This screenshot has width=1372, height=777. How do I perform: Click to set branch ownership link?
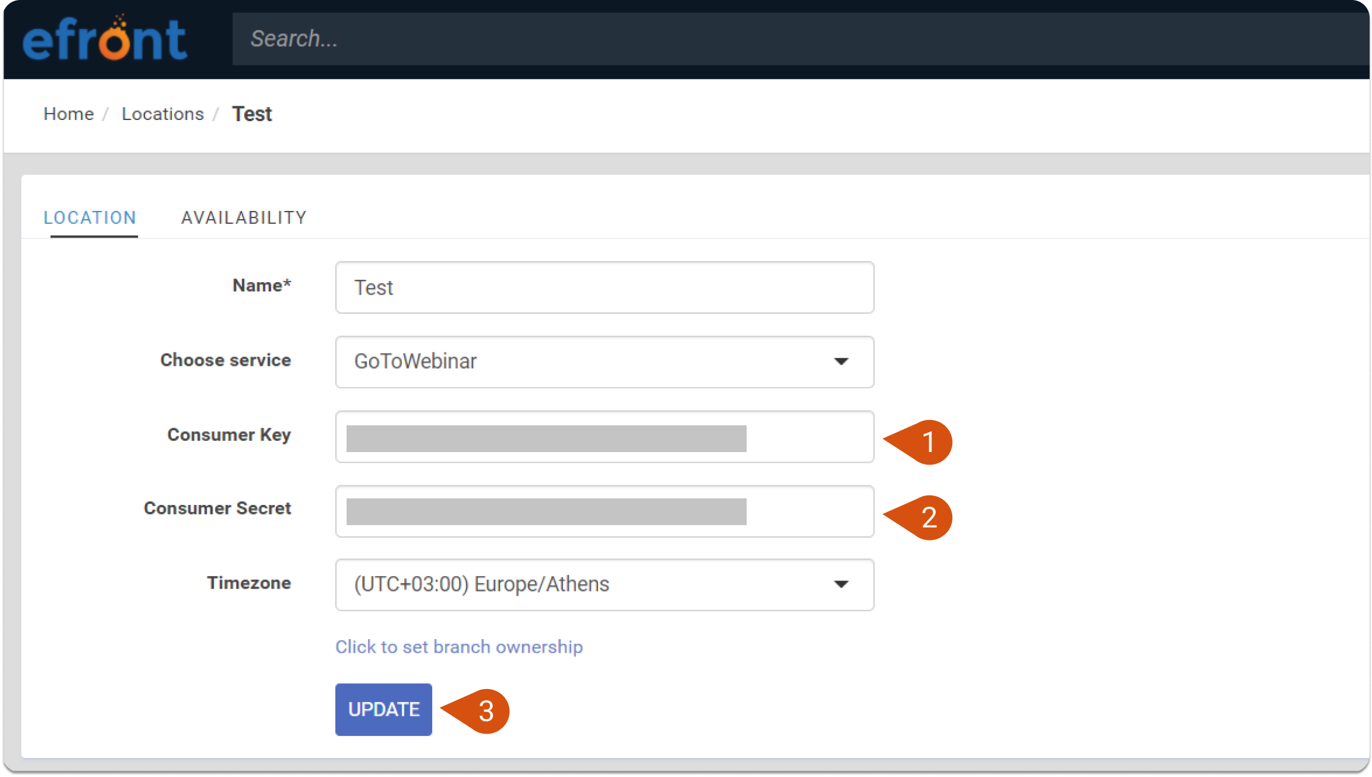[459, 647]
